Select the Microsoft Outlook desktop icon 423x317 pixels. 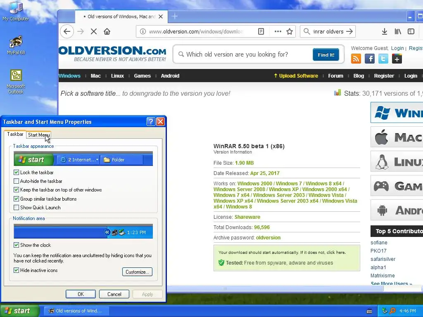[x=16, y=82]
